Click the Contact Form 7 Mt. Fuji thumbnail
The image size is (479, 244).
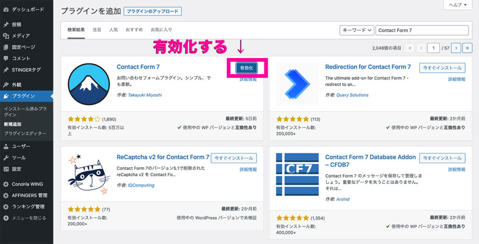(x=88, y=84)
